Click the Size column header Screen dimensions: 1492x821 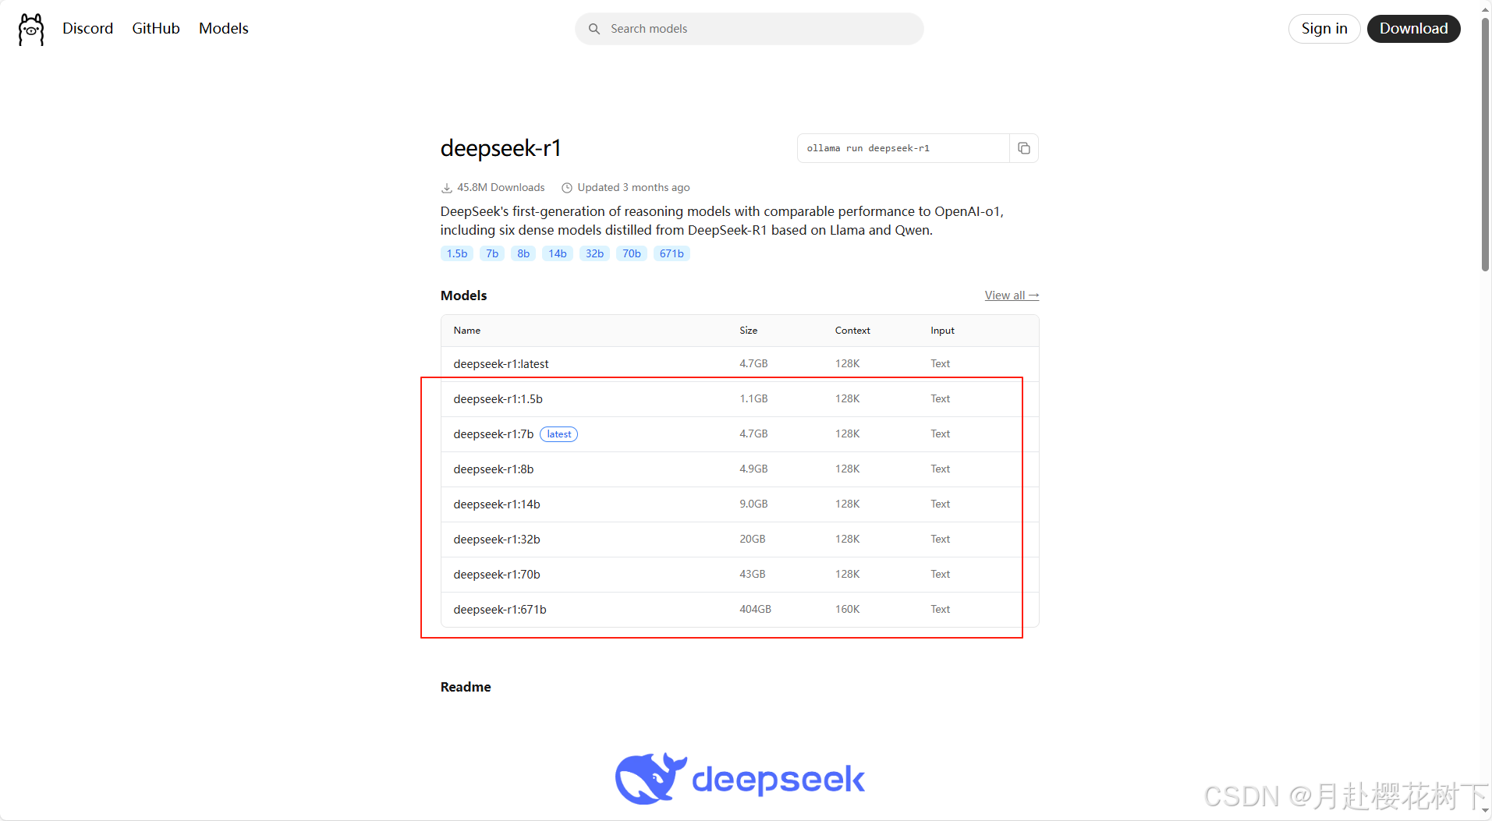click(749, 331)
